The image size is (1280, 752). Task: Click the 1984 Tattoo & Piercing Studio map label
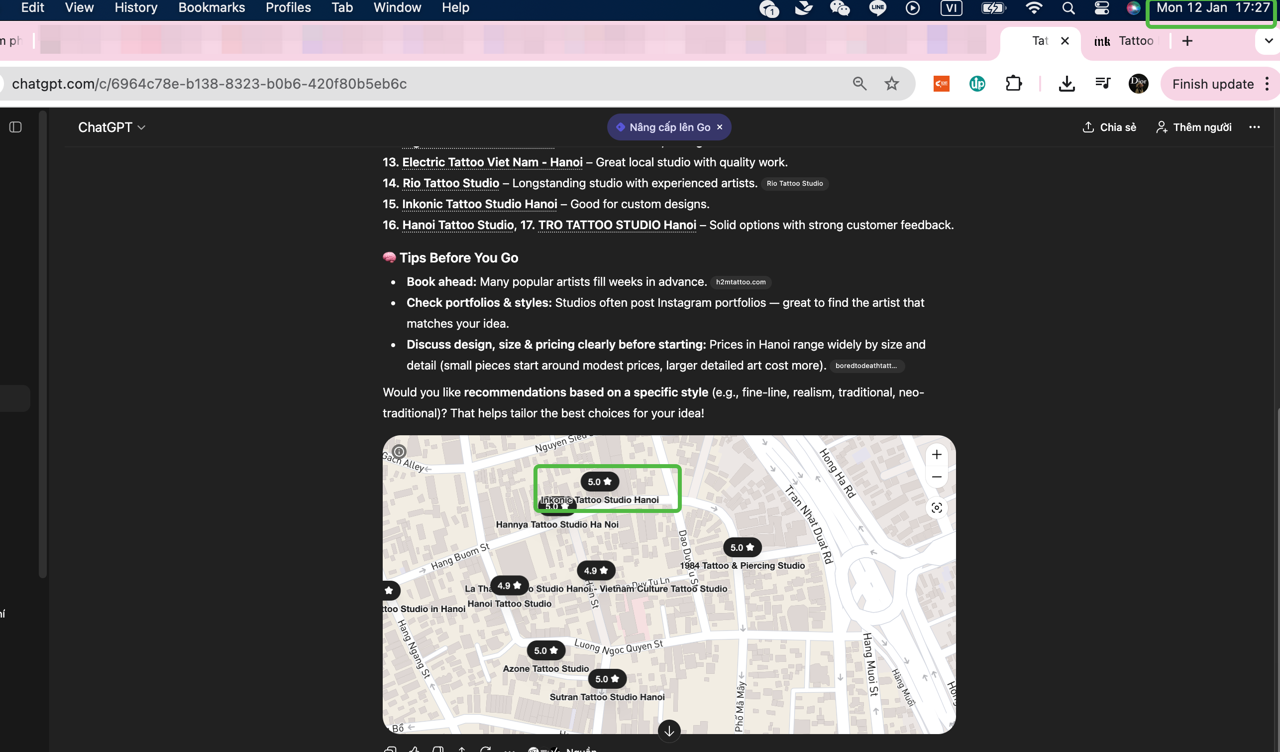pyautogui.click(x=742, y=565)
